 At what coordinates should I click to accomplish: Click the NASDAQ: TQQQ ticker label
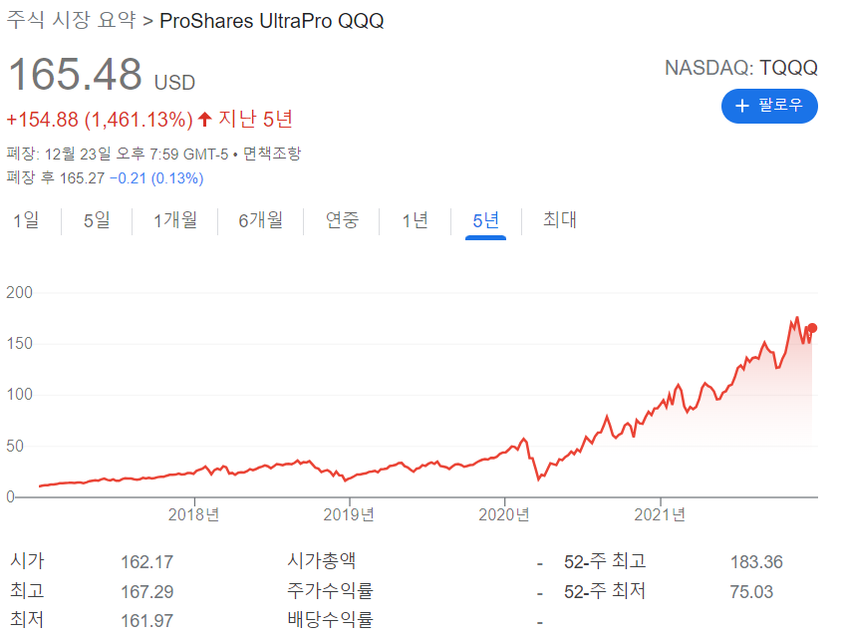tap(741, 68)
